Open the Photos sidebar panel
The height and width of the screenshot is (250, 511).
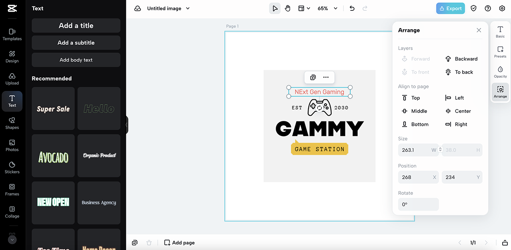click(x=12, y=145)
